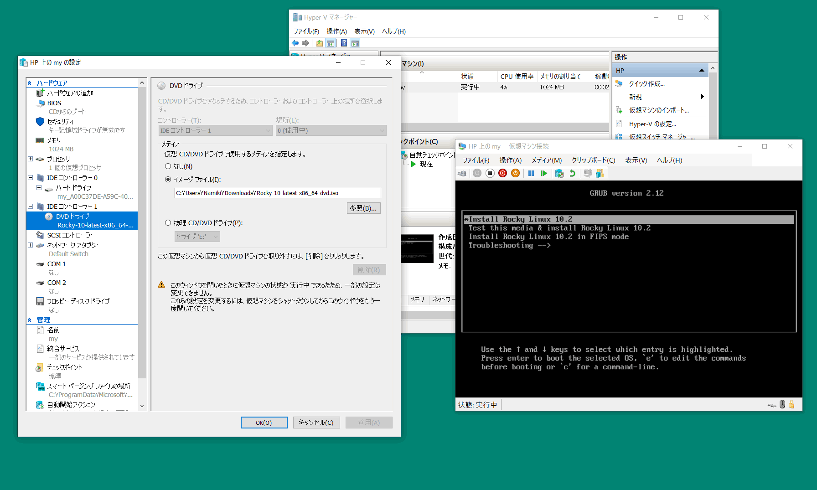Click the red Shut Down VM icon
817x490 pixels.
click(503, 173)
